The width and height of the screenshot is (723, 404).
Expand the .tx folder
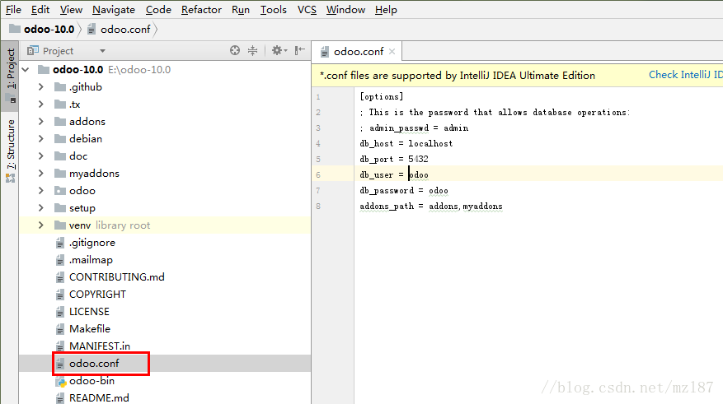[x=41, y=104]
